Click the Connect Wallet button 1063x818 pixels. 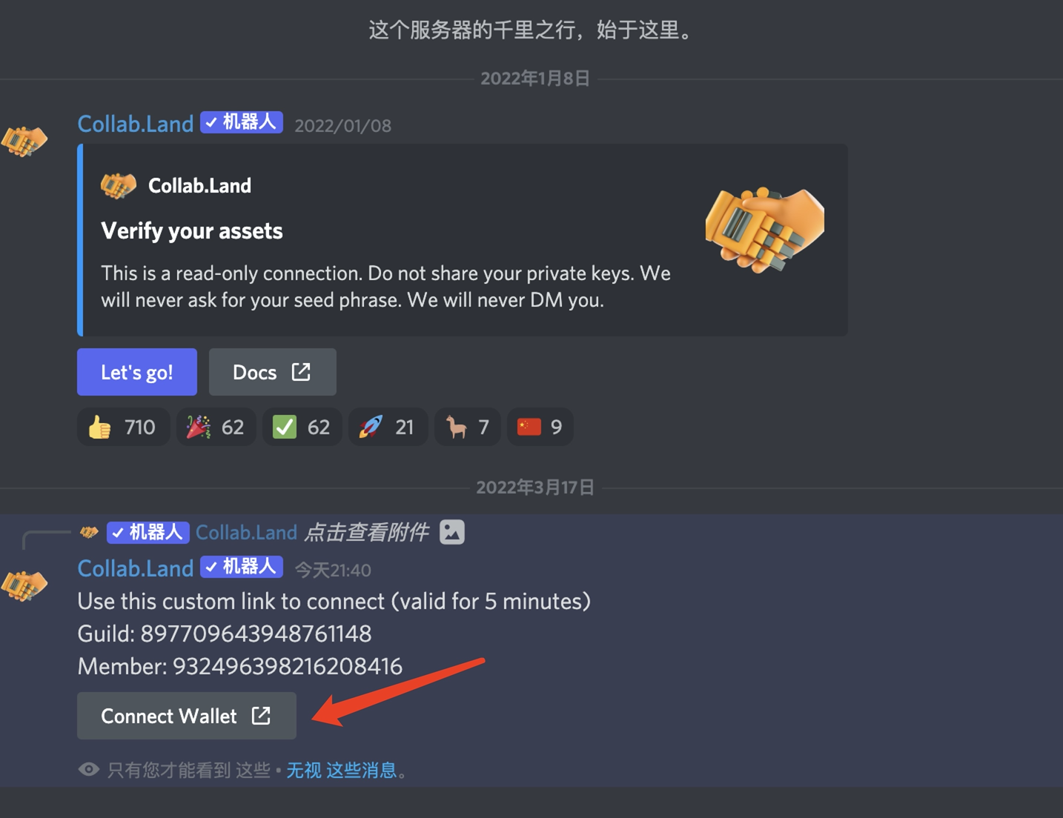[187, 716]
